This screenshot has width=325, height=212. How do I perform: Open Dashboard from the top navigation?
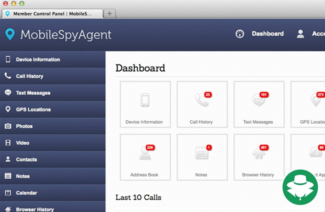[x=268, y=34]
